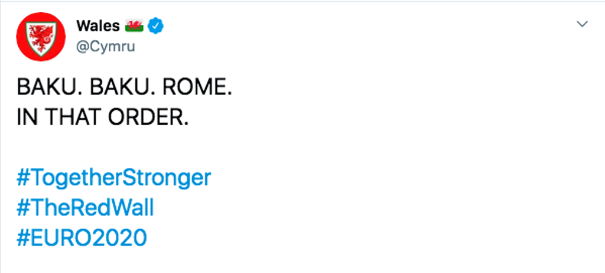Click the Wales dragon crest avatar
This screenshot has height=273, width=605.
click(x=41, y=37)
